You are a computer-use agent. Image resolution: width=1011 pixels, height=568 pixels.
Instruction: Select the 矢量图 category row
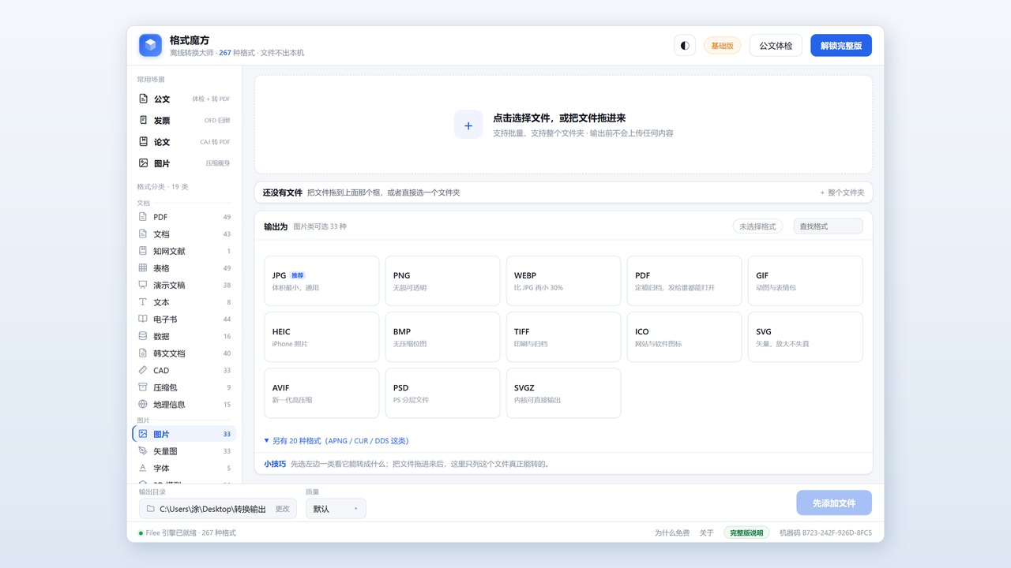pyautogui.click(x=184, y=450)
